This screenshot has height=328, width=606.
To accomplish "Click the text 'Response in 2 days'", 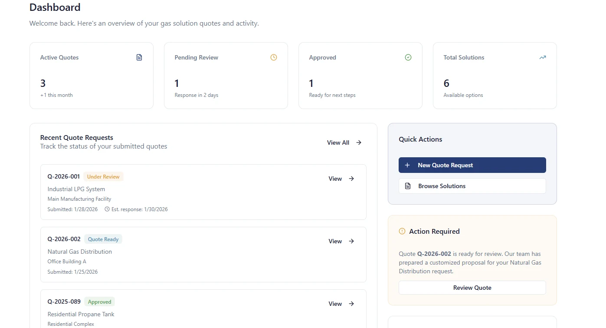I will (x=197, y=95).
